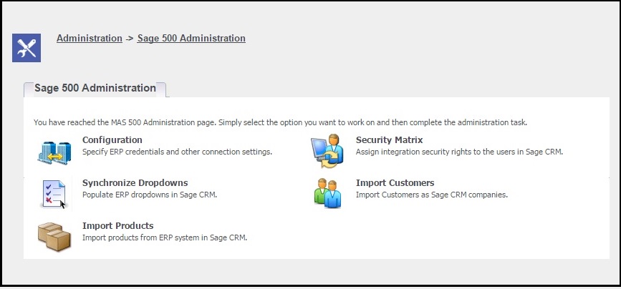Select the Synchronize Dropdowns checklist icon
Screen dimensions: 621x289
(54, 194)
